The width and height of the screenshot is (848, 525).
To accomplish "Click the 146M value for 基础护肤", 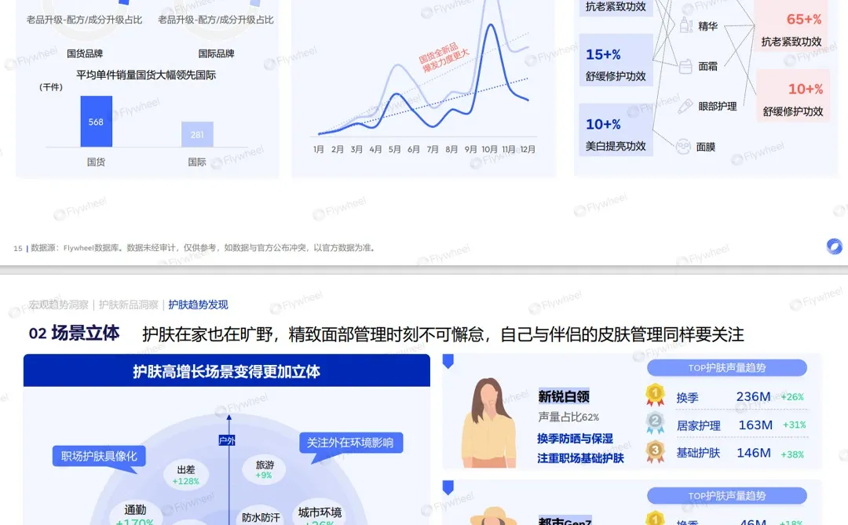I will (754, 453).
